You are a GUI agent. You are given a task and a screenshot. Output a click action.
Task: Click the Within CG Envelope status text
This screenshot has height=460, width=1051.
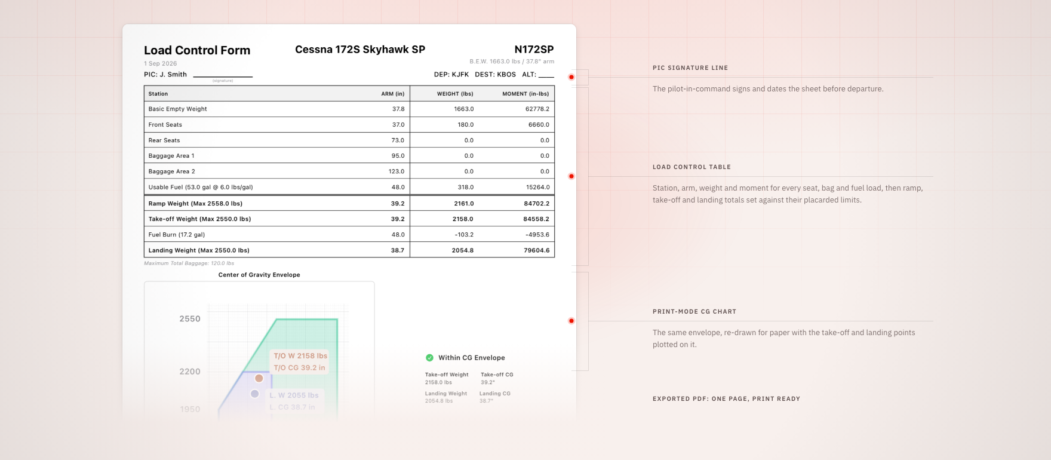coord(472,358)
